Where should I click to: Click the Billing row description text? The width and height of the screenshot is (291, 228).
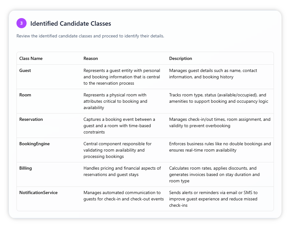coord(214,174)
